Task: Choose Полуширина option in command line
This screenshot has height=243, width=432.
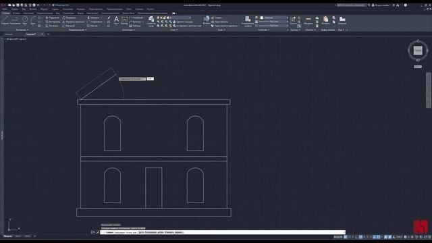Action: 151,232
